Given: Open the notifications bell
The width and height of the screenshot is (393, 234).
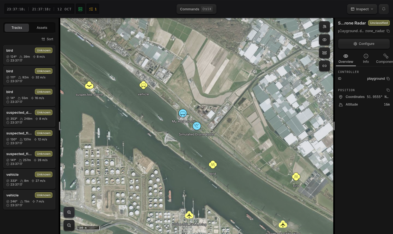Looking at the screenshot, I should click(x=384, y=9).
